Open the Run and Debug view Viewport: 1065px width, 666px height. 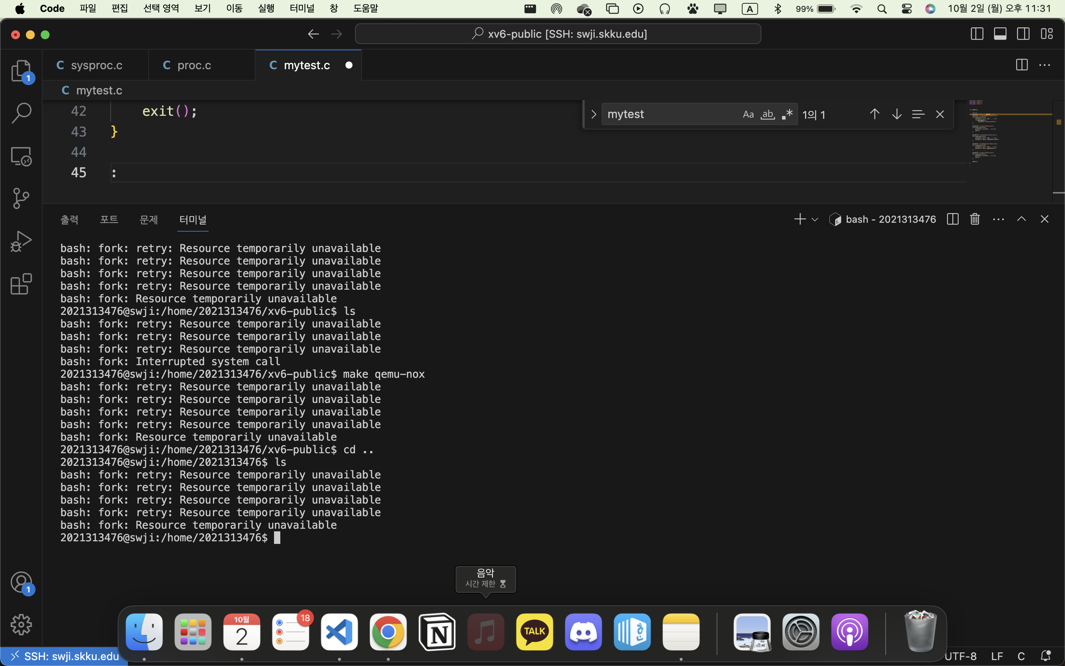[21, 241]
